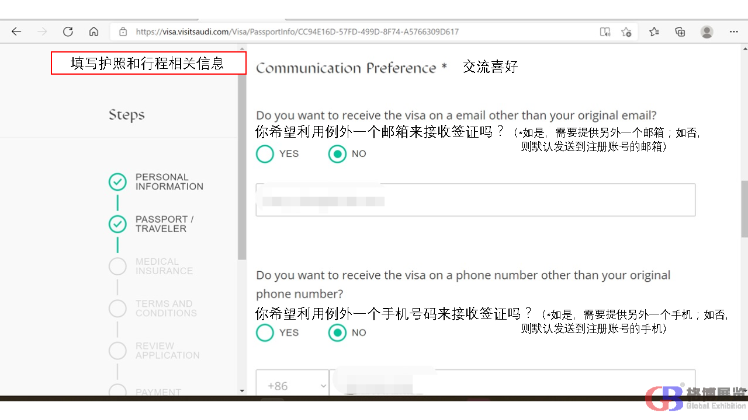Open the browser profile avatar
Image resolution: width=748 pixels, height=420 pixels.
coord(707,32)
